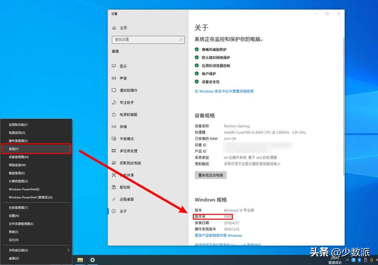This screenshot has height=265, width=378.
Task: Open 剪贴板 (Clipboard) settings
Action: pyautogui.click(x=124, y=187)
